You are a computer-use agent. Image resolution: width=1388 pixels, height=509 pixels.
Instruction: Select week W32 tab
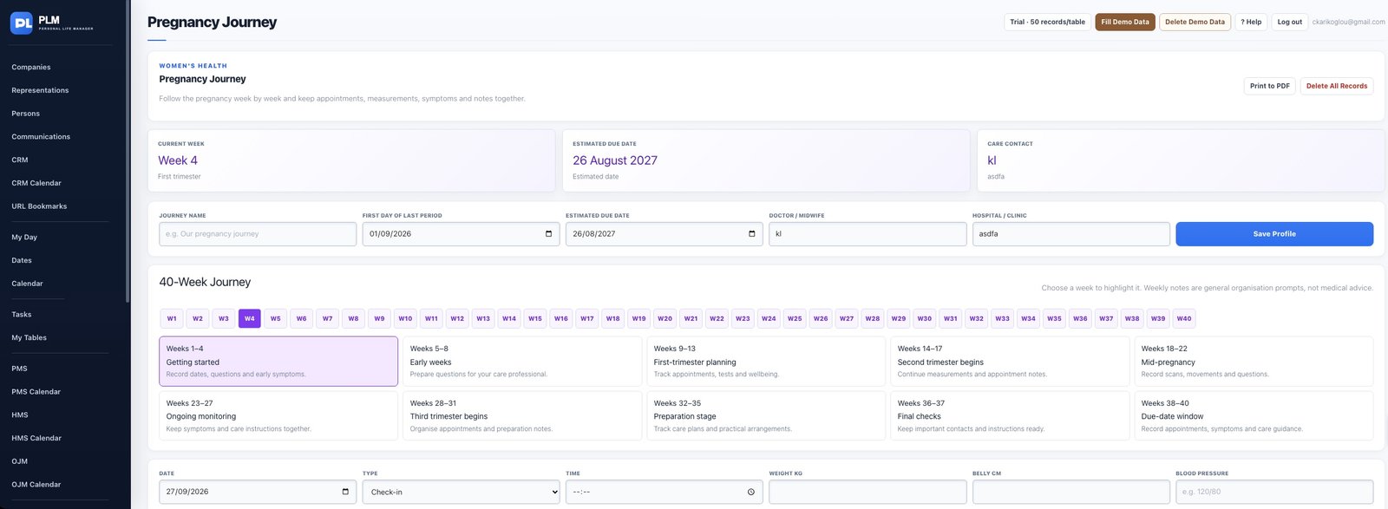pyautogui.click(x=976, y=318)
